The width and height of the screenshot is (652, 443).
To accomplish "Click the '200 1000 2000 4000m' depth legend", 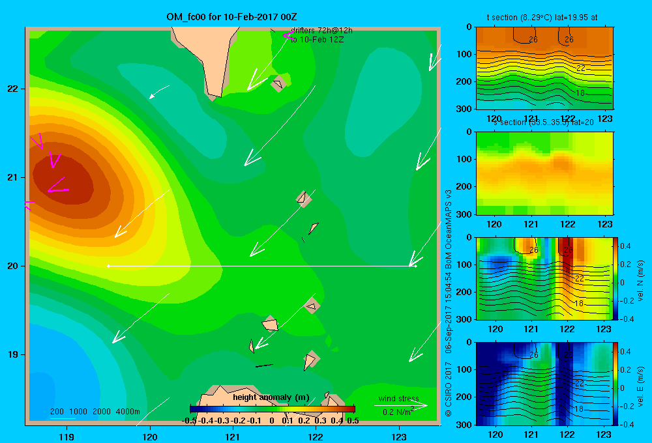I will 95,412.
